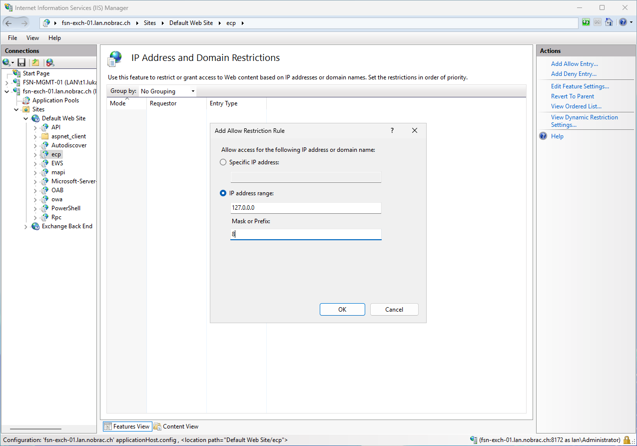This screenshot has height=446, width=637.
Task: Click the forward navigation arrow
Action: tap(24, 23)
